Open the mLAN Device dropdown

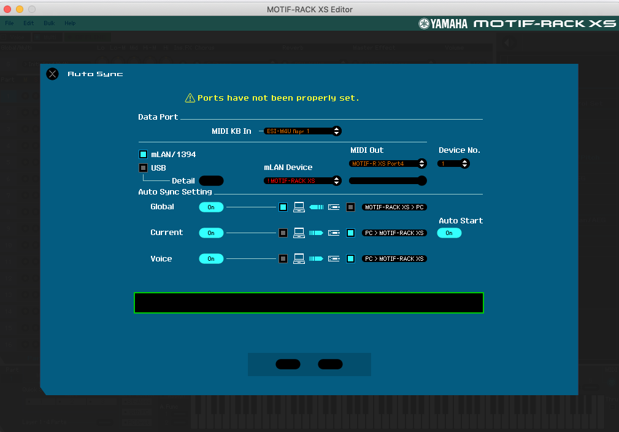(302, 181)
